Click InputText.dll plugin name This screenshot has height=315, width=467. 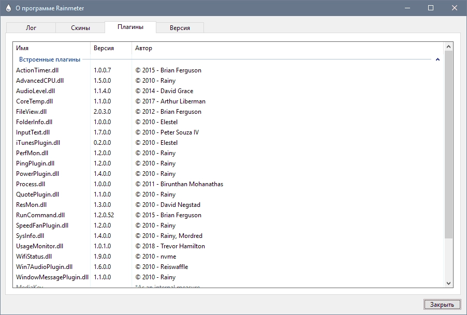tap(33, 132)
